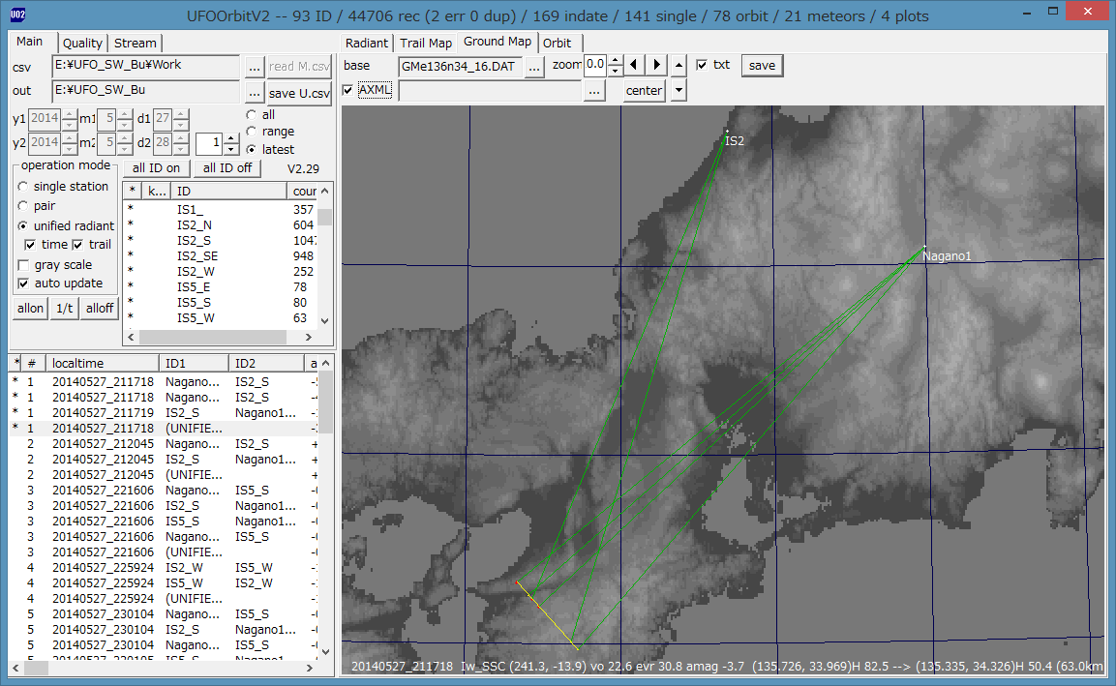Image resolution: width=1116 pixels, height=686 pixels.
Task: Pan the ground map left with arrow button
Action: [635, 66]
